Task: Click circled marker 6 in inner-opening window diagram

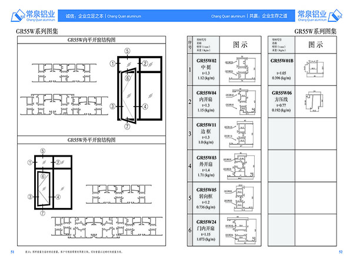Action: [x=128, y=78]
